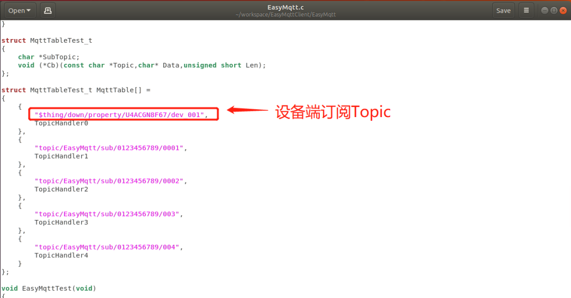Open the Open file dropdown

[x=20, y=11]
